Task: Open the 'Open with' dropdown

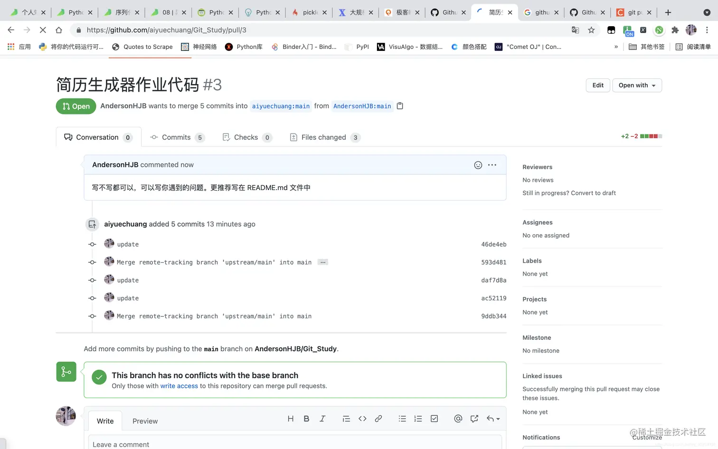Action: tap(637, 85)
